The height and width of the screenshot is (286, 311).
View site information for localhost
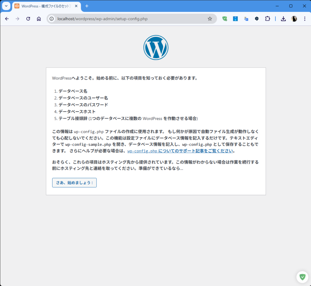click(x=52, y=19)
